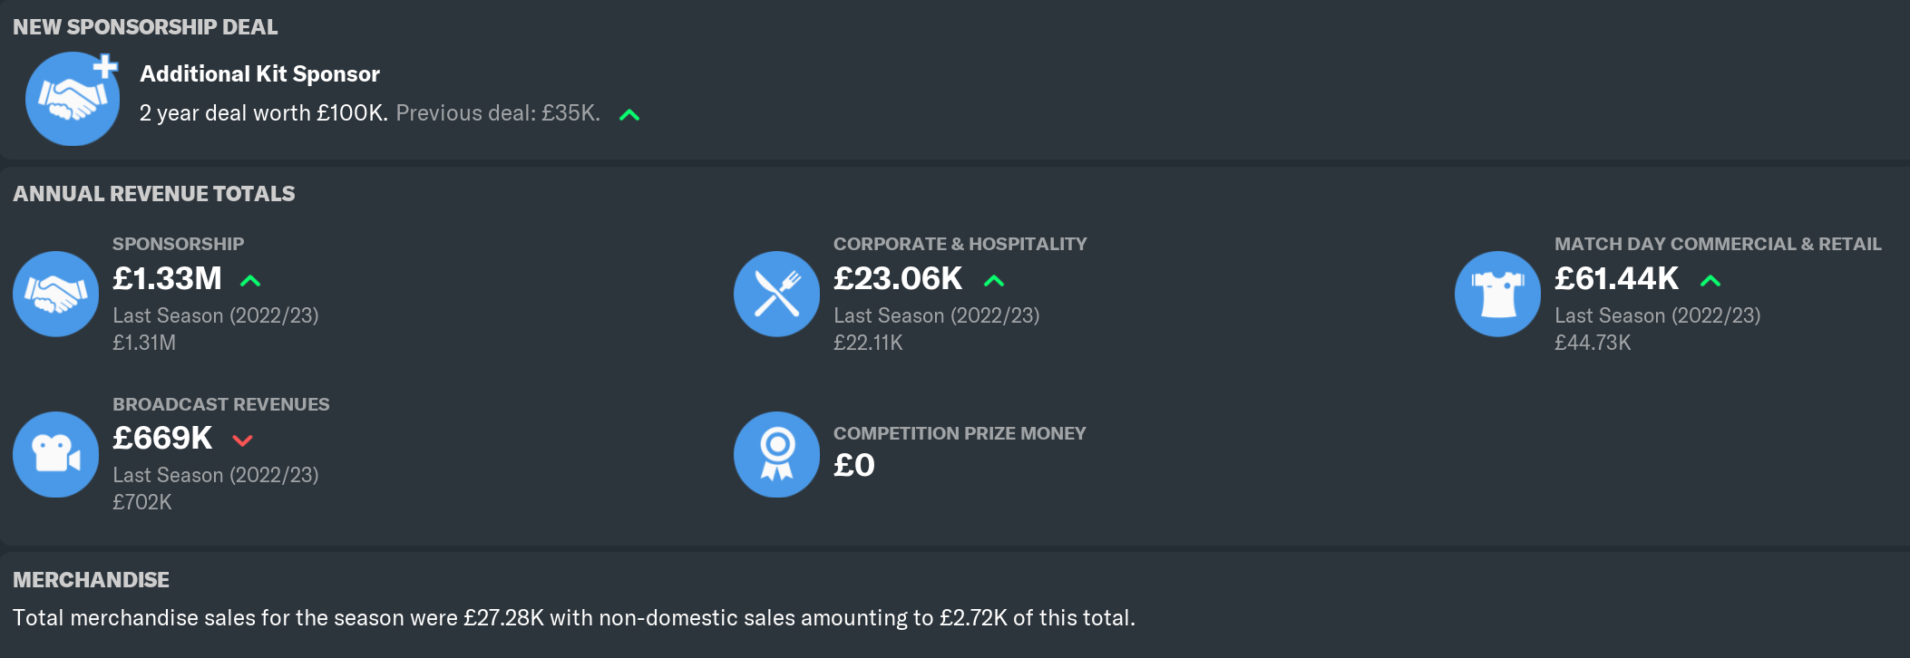Click the Competition Prize Money ribbon icon
The width and height of the screenshot is (1910, 658).
[776, 454]
